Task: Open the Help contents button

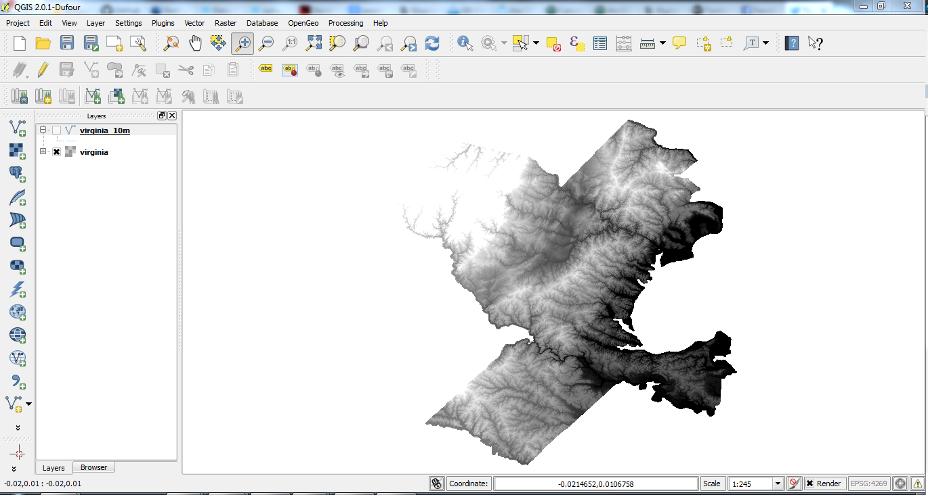Action: [x=791, y=43]
